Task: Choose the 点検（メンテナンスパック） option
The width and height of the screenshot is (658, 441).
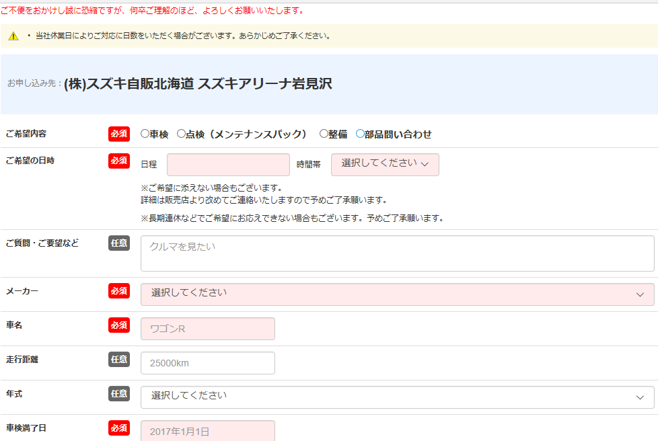Action: tap(181, 134)
